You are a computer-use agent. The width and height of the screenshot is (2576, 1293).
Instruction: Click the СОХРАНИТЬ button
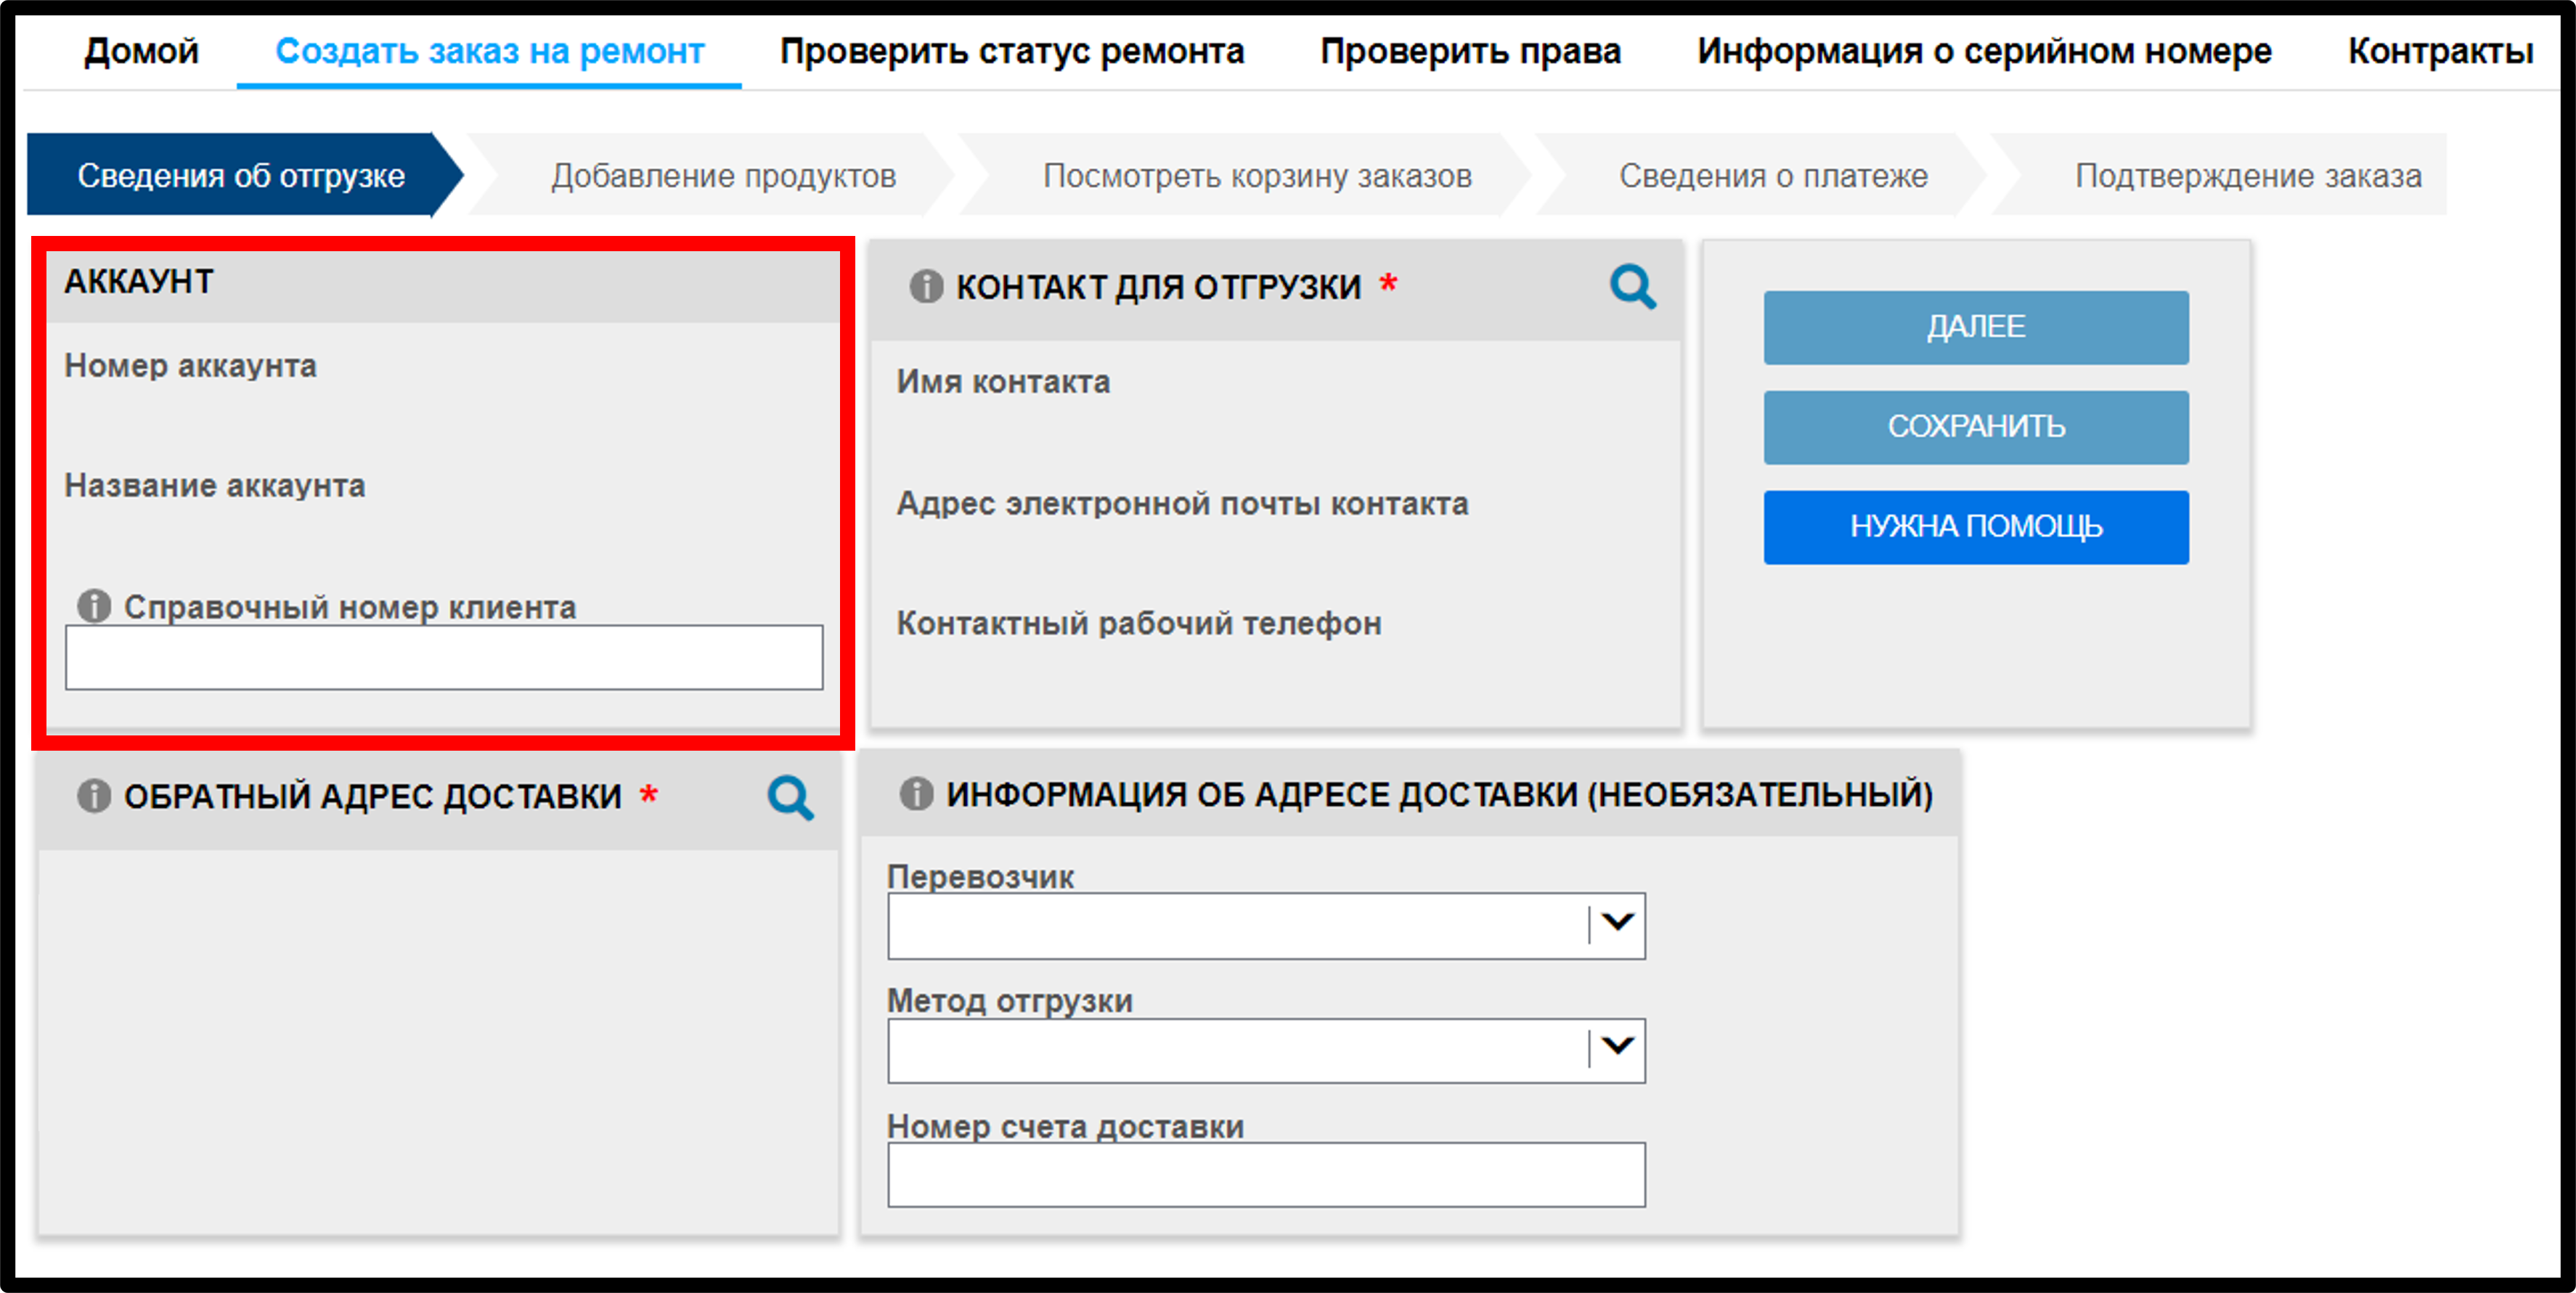click(x=1976, y=427)
